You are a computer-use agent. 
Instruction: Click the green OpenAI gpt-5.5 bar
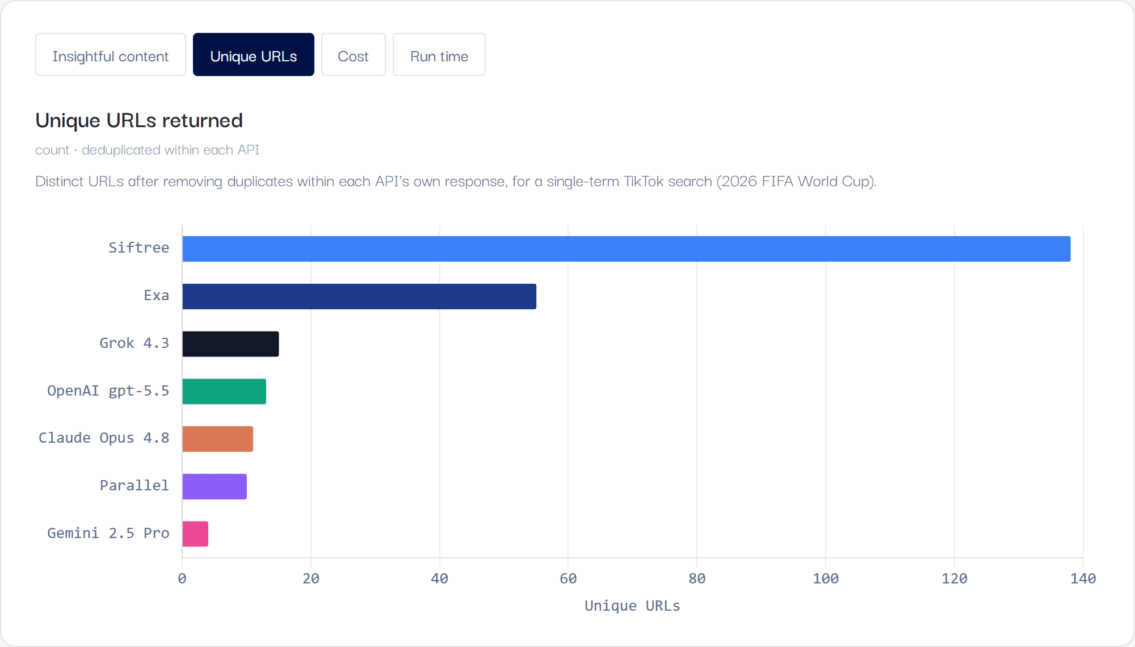[x=224, y=392]
